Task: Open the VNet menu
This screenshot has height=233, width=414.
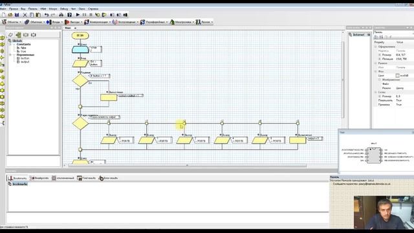Action: tap(43, 8)
